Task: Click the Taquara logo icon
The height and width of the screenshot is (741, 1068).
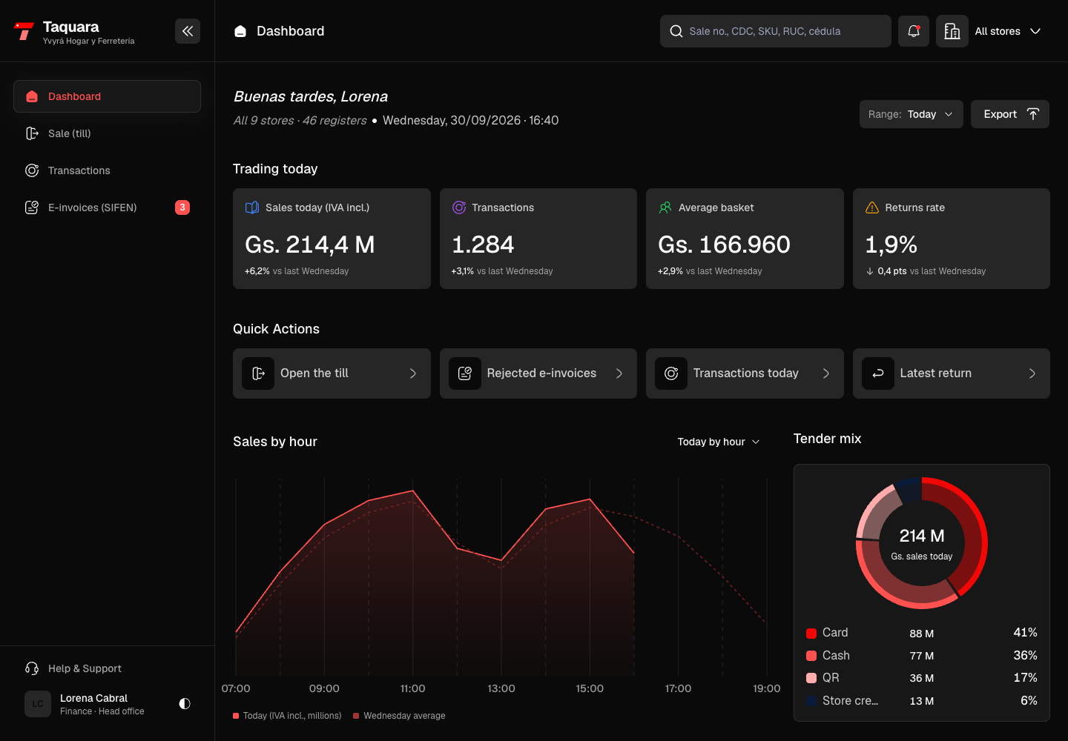Action: click(24, 31)
